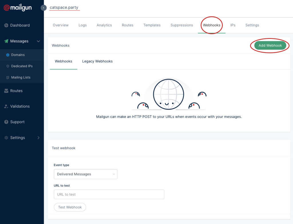Click the Mailgun logo
Image resolution: width=293 pixels, height=224 pixels.
point(18,7)
